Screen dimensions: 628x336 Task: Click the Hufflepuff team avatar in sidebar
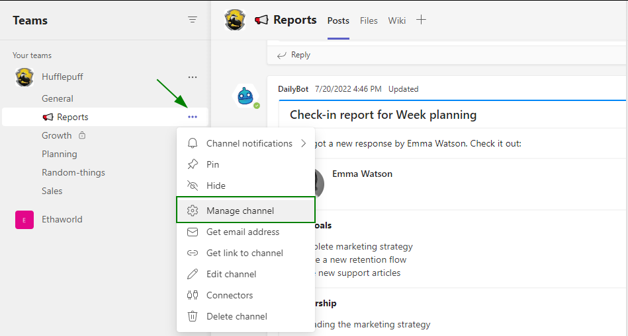point(24,77)
